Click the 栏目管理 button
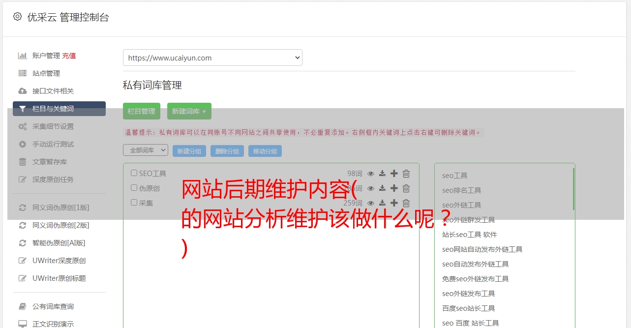The height and width of the screenshot is (328, 631). tap(142, 111)
